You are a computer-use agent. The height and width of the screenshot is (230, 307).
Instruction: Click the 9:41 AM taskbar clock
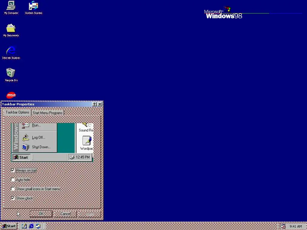coord(296,226)
